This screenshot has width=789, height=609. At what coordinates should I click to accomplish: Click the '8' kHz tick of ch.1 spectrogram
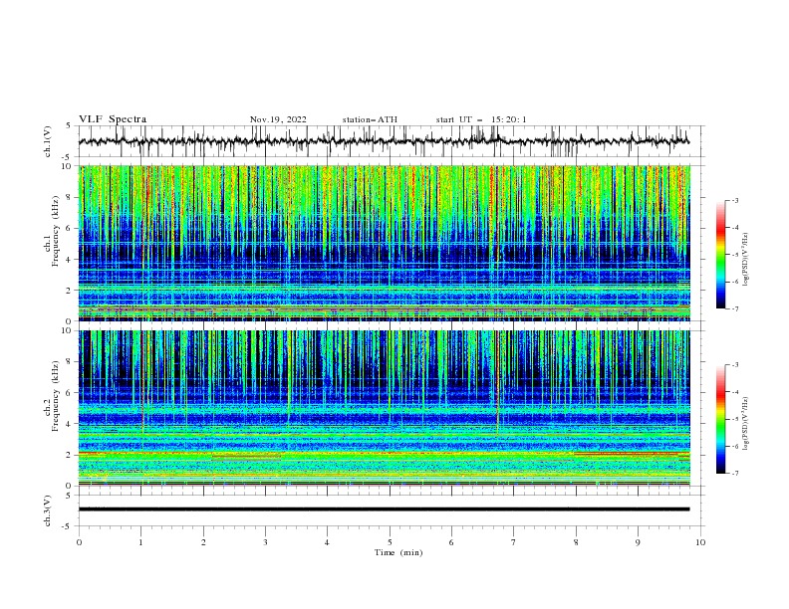click(71, 197)
